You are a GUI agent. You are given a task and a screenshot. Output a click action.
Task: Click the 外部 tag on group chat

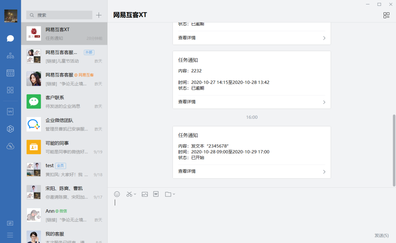coord(89,52)
